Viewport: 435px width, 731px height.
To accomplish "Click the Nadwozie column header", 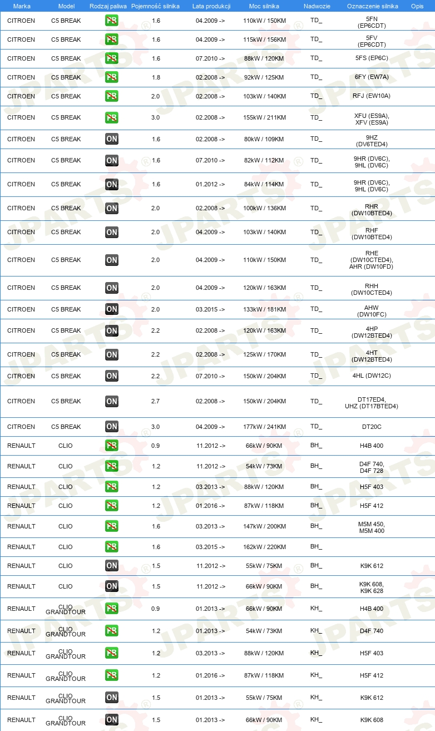I will click(317, 6).
